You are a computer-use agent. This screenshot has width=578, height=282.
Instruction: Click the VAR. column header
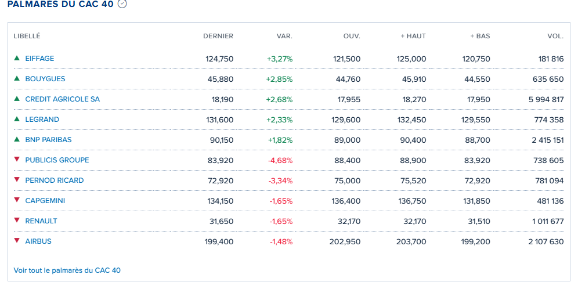284,36
